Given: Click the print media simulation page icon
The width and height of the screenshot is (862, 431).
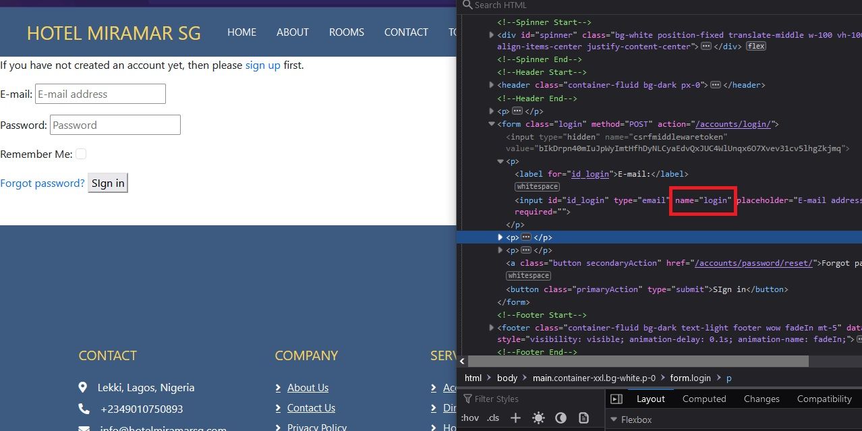Looking at the screenshot, I should (583, 418).
